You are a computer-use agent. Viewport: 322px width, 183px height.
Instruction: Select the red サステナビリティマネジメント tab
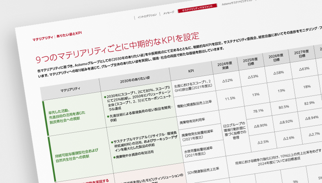(x=197, y=8)
